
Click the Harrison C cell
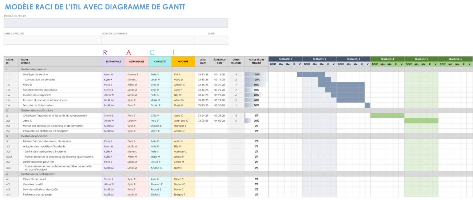pos(183,151)
